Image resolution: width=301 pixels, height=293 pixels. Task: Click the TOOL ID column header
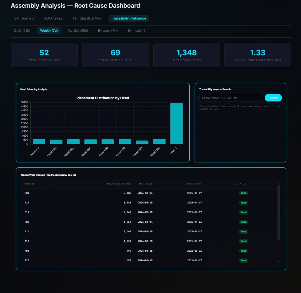pyautogui.click(x=29, y=184)
